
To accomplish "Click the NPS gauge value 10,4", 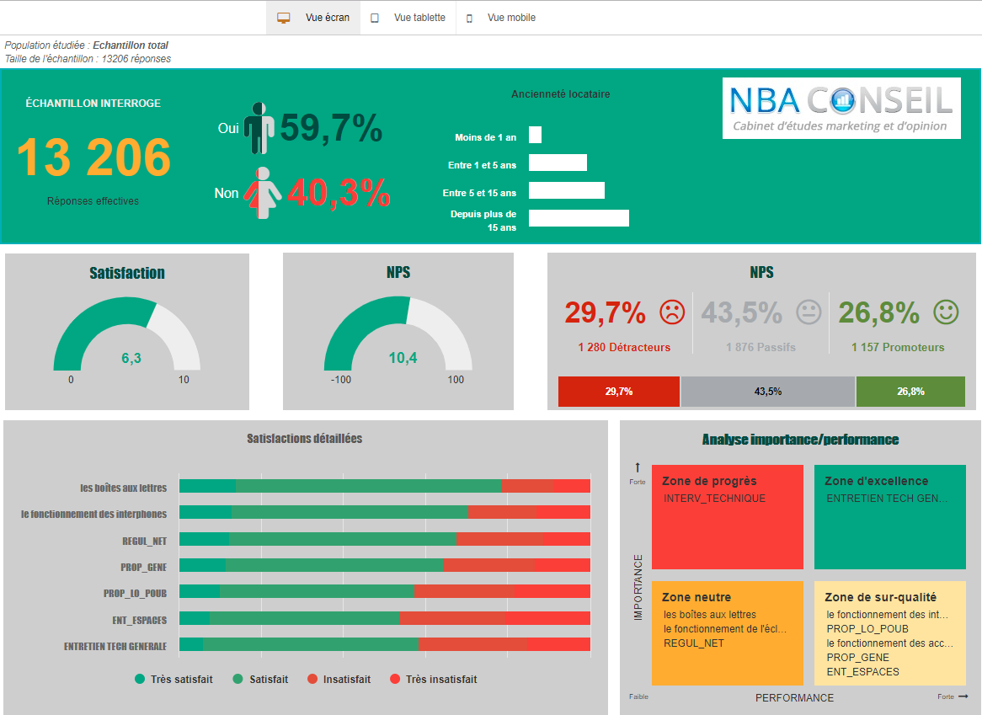I will pyautogui.click(x=403, y=357).
